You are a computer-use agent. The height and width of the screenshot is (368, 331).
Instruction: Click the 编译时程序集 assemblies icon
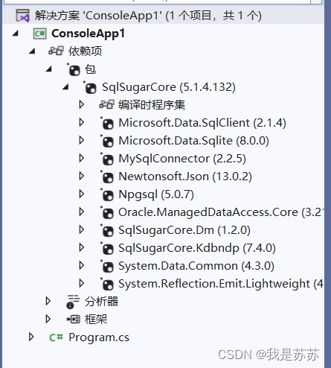click(x=107, y=104)
